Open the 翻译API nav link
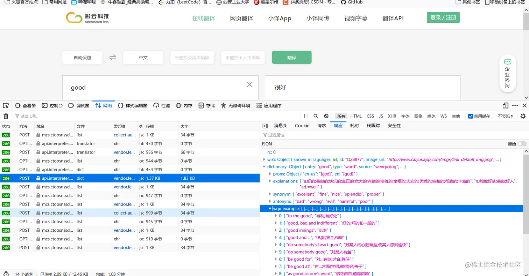This screenshot has width=529, height=276. (x=393, y=18)
